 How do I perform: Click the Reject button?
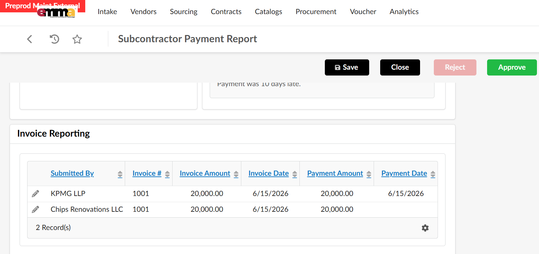coord(455,67)
